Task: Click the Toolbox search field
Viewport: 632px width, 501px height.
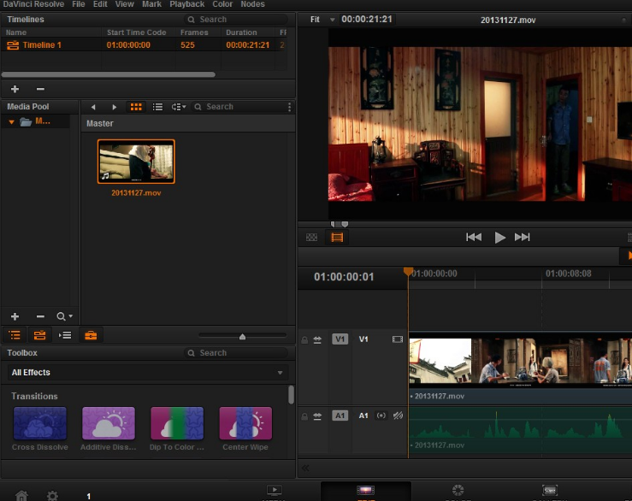Action: 236,353
